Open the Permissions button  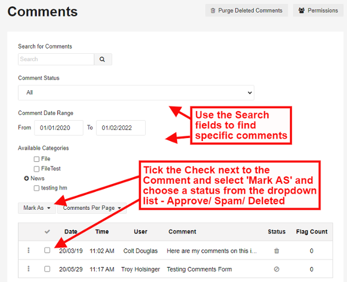point(319,10)
